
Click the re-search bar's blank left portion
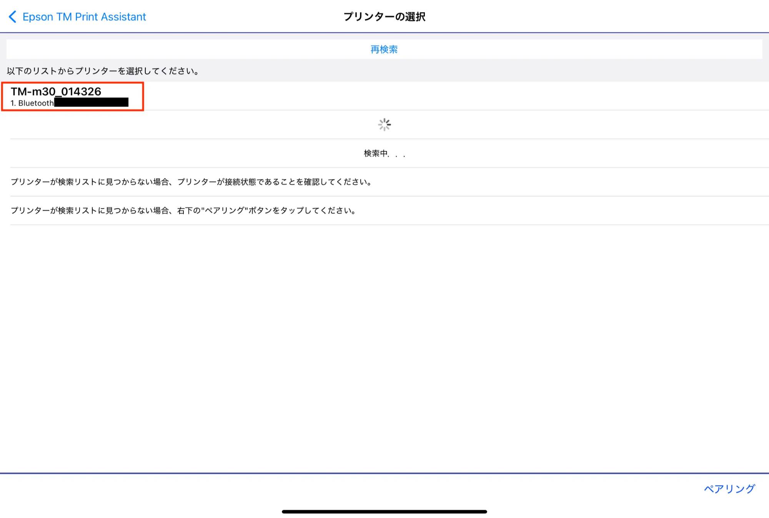point(154,49)
